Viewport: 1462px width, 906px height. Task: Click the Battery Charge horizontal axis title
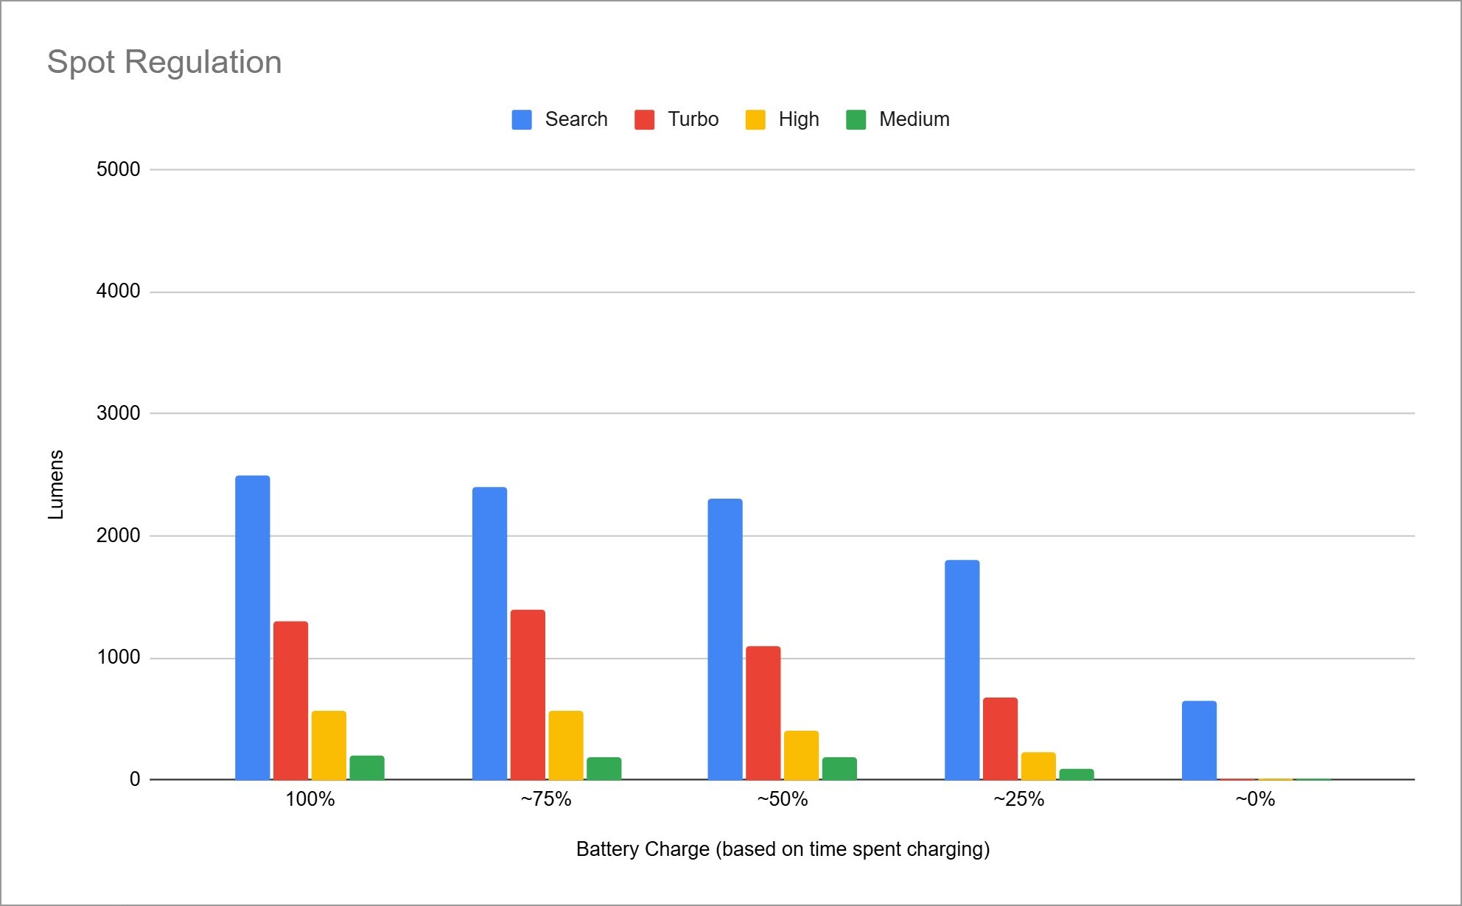pos(783,849)
